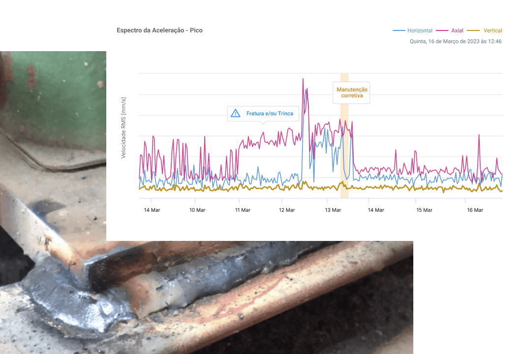Viewport: 524px width, 354px height.
Task: Toggle the Horizontal series legend label
Action: point(420,30)
